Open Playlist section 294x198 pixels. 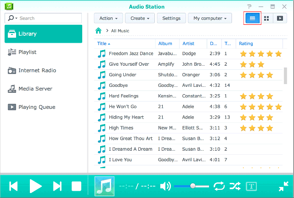coord(43,52)
